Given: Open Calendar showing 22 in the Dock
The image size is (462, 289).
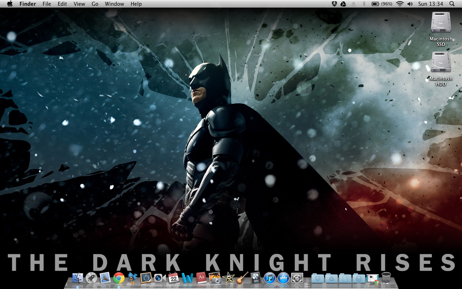Looking at the screenshot, I should pos(174,278).
